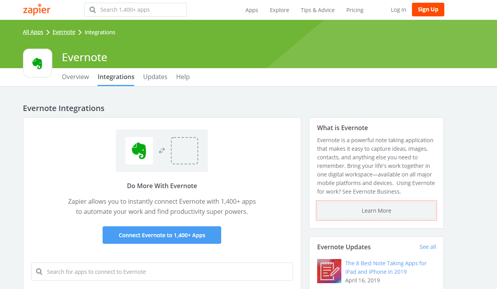Click the See all updates link
This screenshot has width=497, height=289.
coord(428,247)
